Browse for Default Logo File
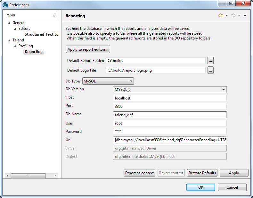This screenshot has width=253, height=198. pyautogui.click(x=210, y=70)
